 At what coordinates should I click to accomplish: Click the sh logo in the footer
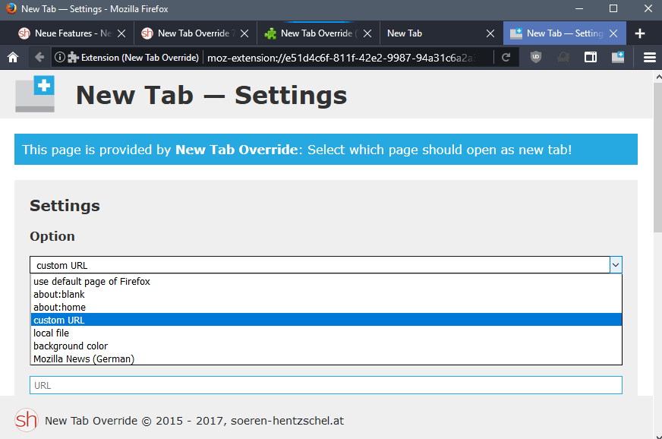click(x=26, y=420)
